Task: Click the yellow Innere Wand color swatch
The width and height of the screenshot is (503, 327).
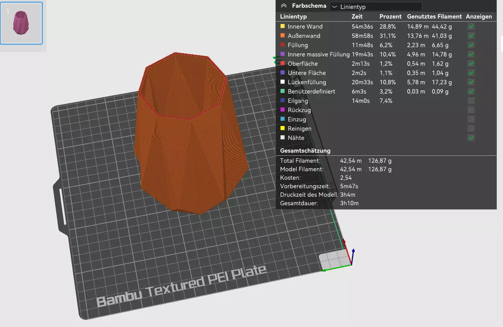Action: tap(282, 26)
